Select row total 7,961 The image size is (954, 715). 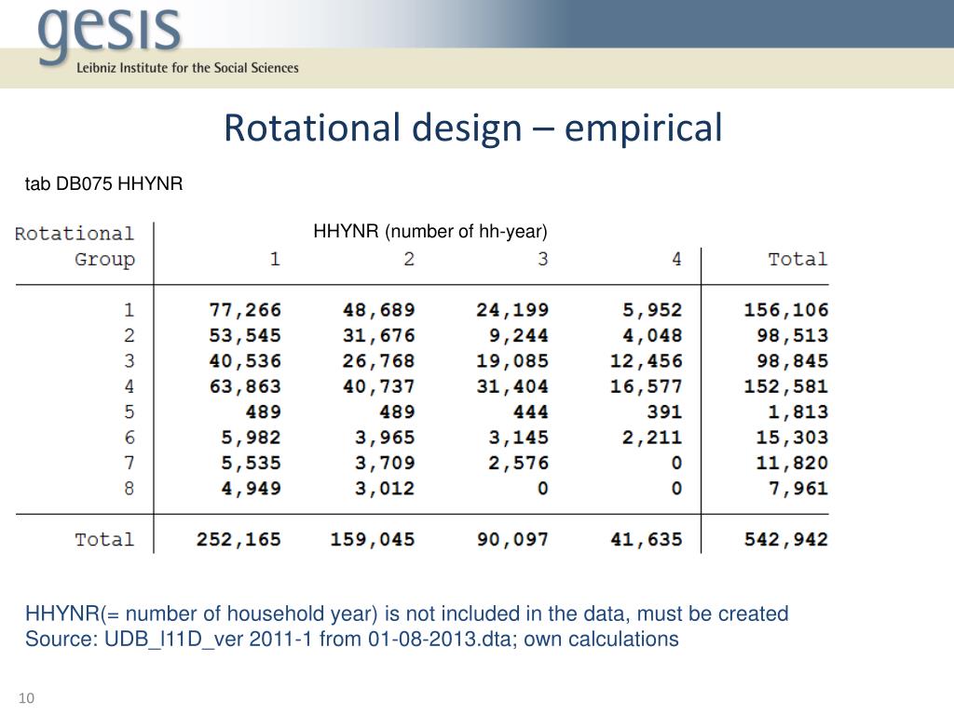point(798,489)
